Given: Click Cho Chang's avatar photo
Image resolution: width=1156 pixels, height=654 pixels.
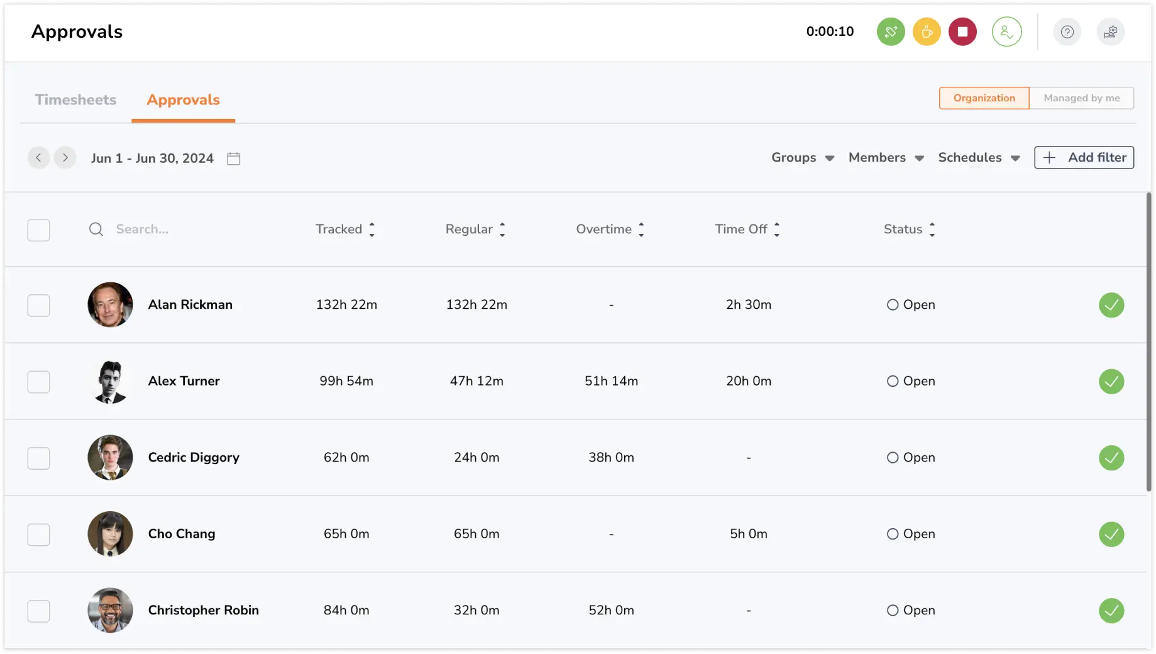Looking at the screenshot, I should pyautogui.click(x=110, y=534).
